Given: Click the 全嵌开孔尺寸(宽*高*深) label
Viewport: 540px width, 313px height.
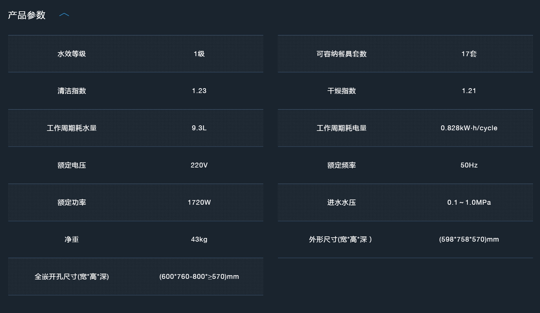Looking at the screenshot, I should [x=72, y=277].
